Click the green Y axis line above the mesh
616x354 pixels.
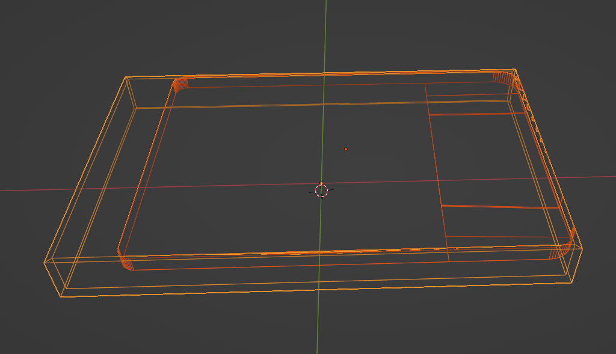tap(325, 36)
